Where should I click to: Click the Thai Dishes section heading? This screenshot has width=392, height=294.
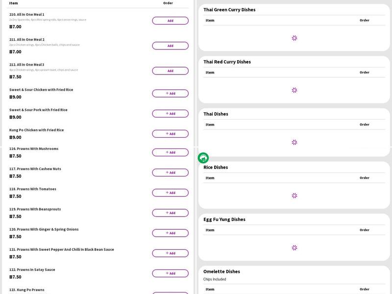pyautogui.click(x=216, y=114)
